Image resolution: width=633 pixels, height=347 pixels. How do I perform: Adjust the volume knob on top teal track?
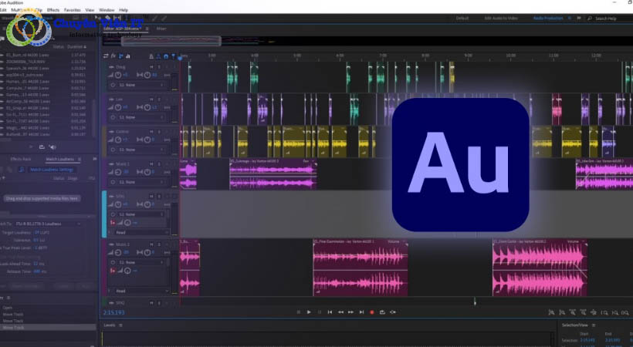118,75
